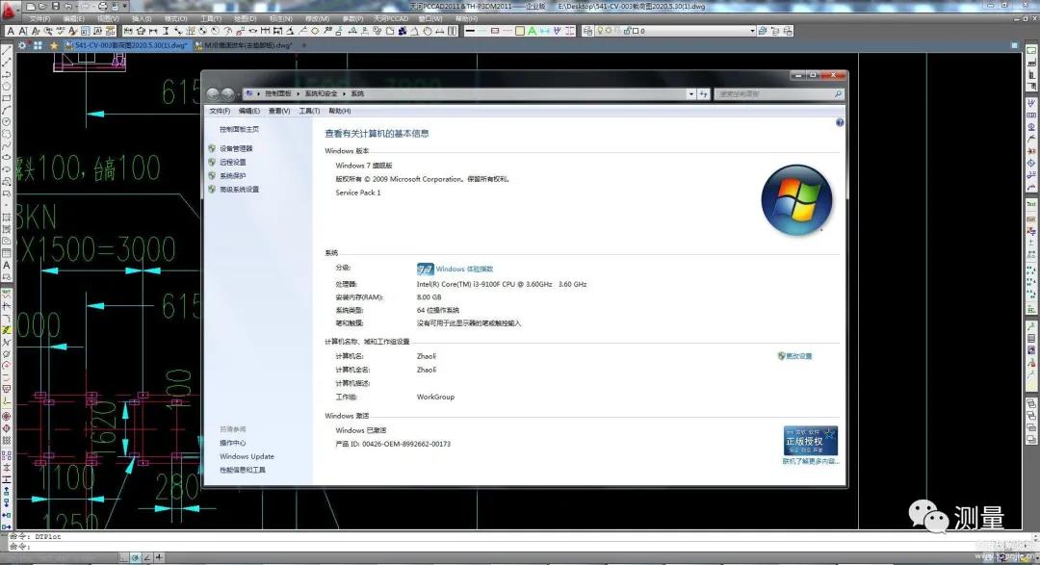Open the 标注(N) menu in CAD

(280, 18)
